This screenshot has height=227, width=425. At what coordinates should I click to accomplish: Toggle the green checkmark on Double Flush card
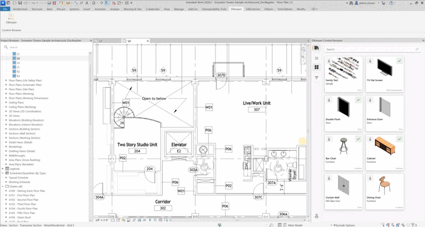coord(358,100)
